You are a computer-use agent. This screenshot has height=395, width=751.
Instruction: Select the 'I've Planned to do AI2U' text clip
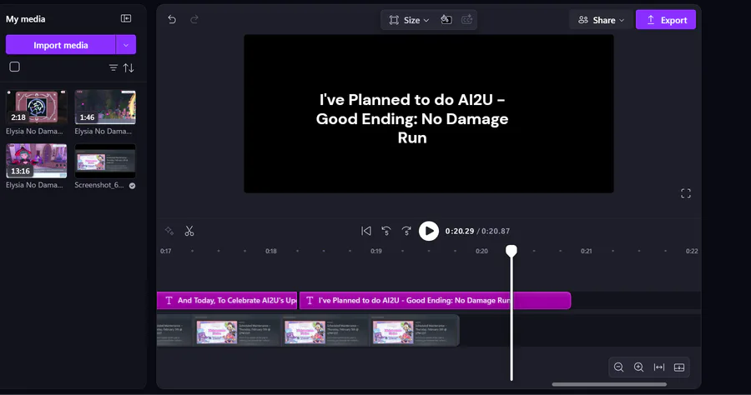pos(435,300)
